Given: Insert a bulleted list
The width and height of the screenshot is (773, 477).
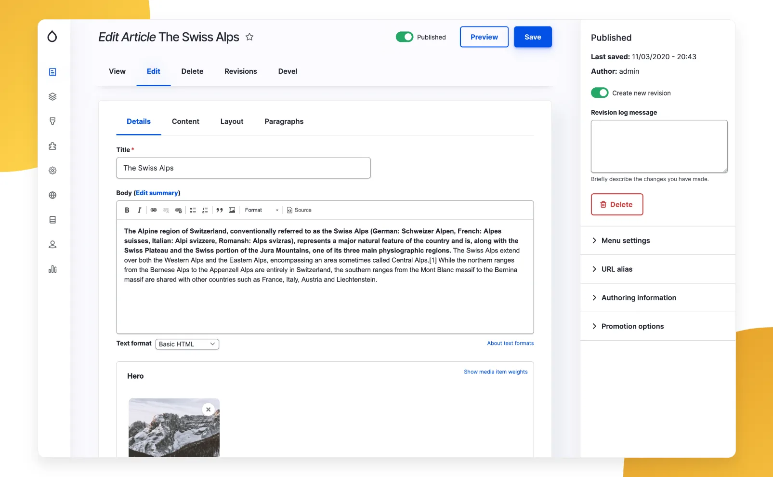Looking at the screenshot, I should coord(193,210).
